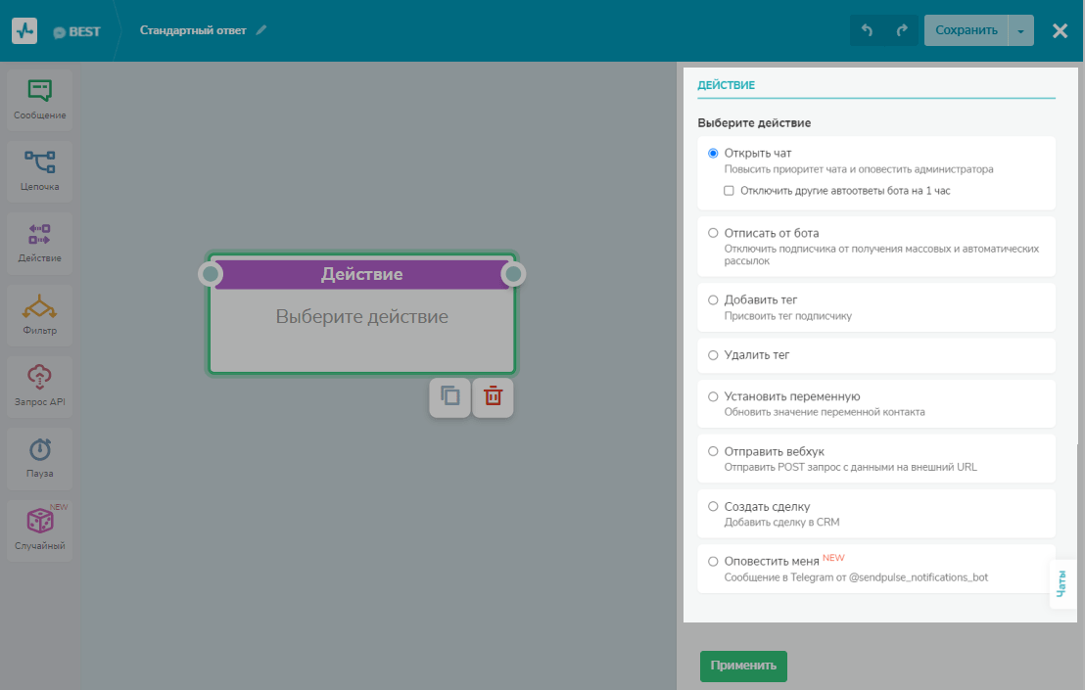Save the flow with Сохранить

pyautogui.click(x=966, y=30)
